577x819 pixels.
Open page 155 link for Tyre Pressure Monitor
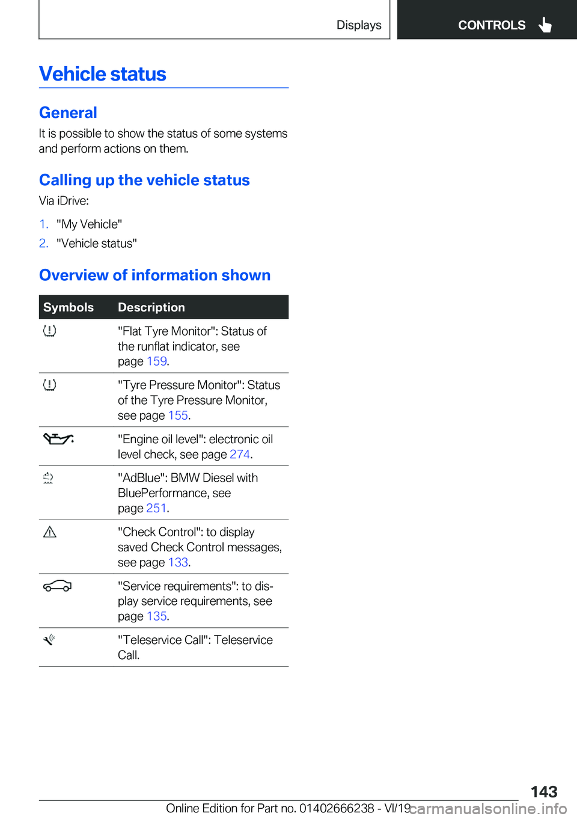178,416
